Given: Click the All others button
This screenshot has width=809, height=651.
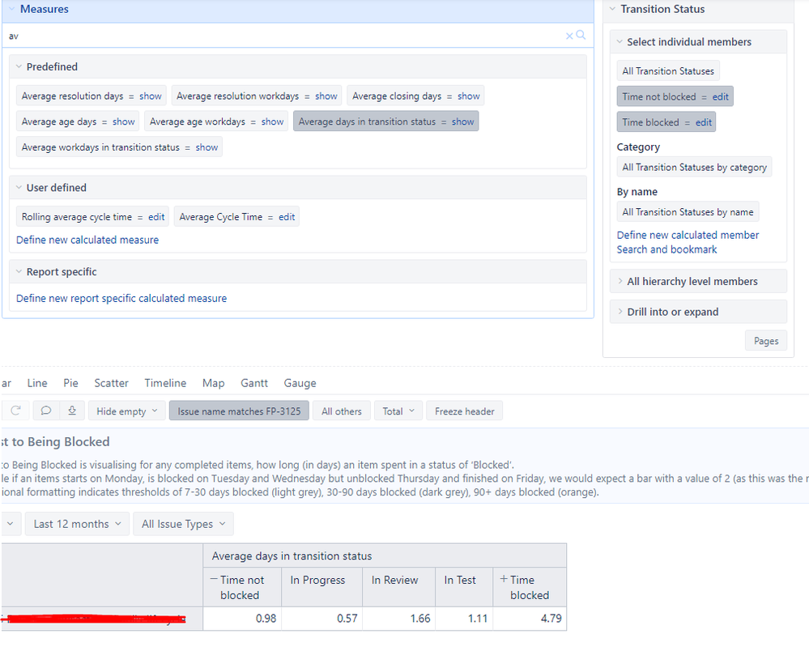Looking at the screenshot, I should (x=342, y=411).
